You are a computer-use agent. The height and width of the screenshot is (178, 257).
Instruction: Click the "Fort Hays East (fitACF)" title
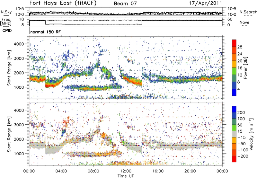[63, 3]
